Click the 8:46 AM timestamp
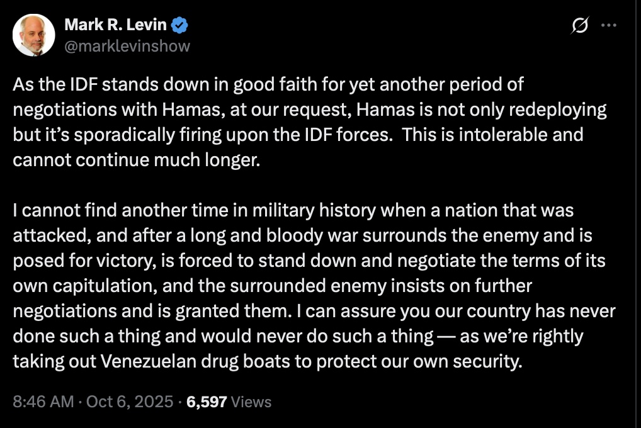This screenshot has width=641, height=428. pyautogui.click(x=43, y=402)
